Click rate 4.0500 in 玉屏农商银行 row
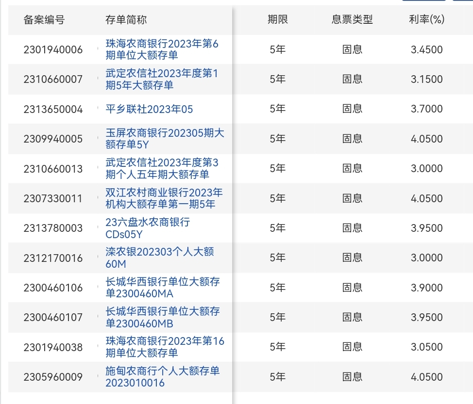Viewport: 473px width, 404px height. [x=426, y=139]
